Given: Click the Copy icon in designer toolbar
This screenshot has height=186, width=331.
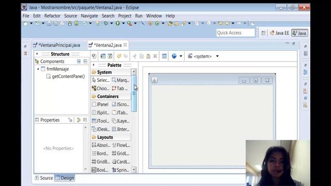Looking at the screenshot, I should (x=141, y=56).
